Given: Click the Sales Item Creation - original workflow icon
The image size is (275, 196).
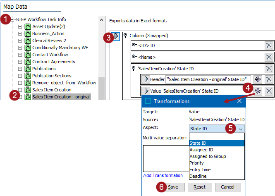Looking at the screenshot, I should coord(28,97).
